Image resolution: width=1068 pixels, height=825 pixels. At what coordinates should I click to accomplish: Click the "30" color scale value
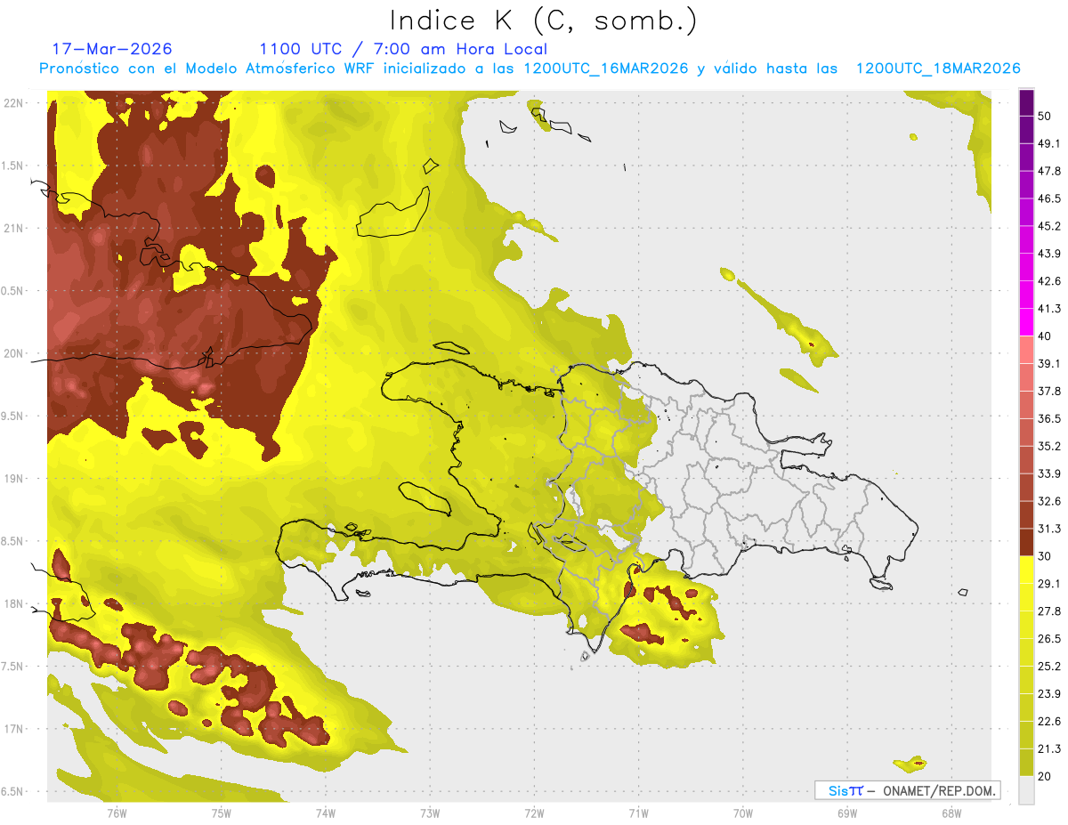(1045, 556)
